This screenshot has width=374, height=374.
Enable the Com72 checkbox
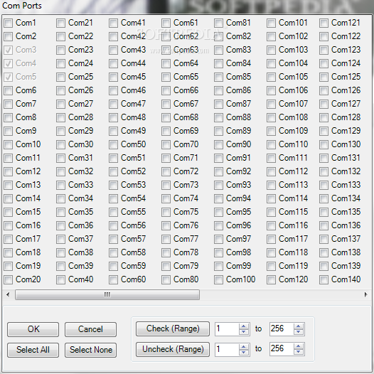pos(166,171)
